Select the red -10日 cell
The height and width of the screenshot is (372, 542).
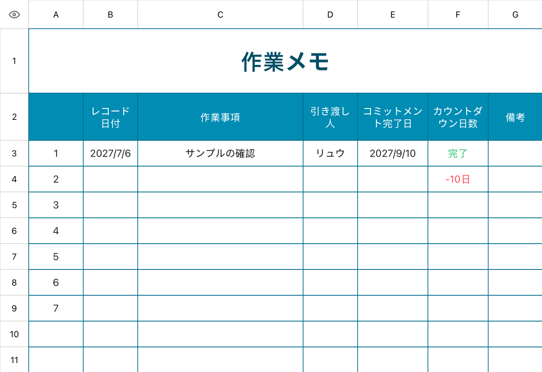(458, 179)
